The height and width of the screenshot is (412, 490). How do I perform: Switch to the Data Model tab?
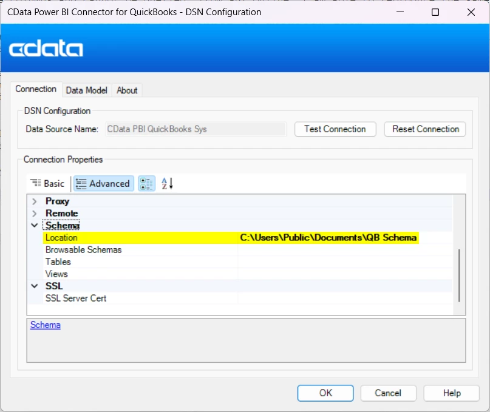87,90
